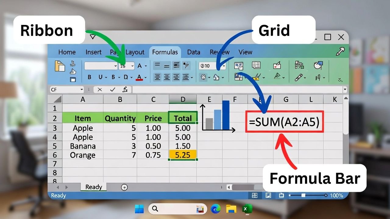This screenshot has width=390, height=219.
Task: Click the Insert Function icon beside the checkmark
Action: coord(125,89)
